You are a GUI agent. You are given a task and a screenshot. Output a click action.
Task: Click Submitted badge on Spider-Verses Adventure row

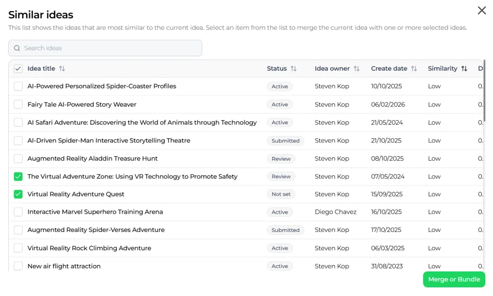285,230
